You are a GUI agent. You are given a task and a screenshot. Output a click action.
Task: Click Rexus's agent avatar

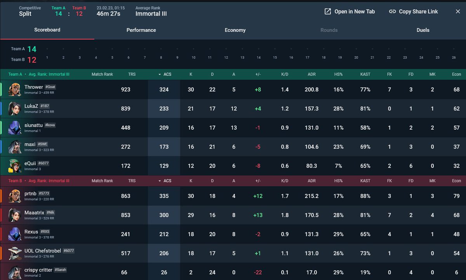point(15,234)
